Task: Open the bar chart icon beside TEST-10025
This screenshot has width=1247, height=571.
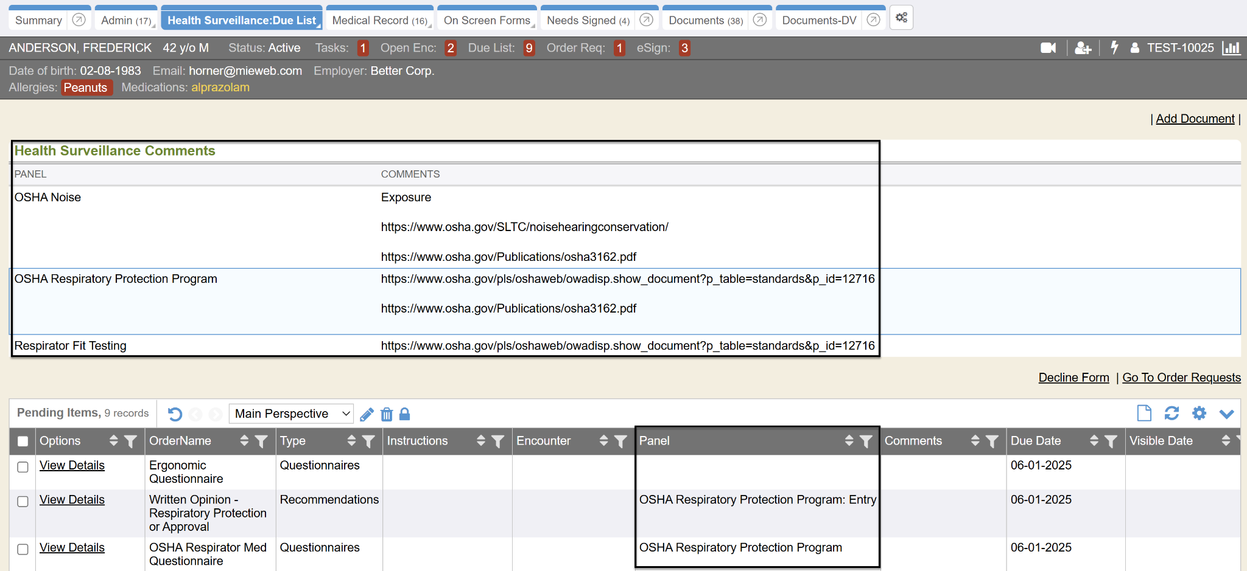Action: 1231,48
